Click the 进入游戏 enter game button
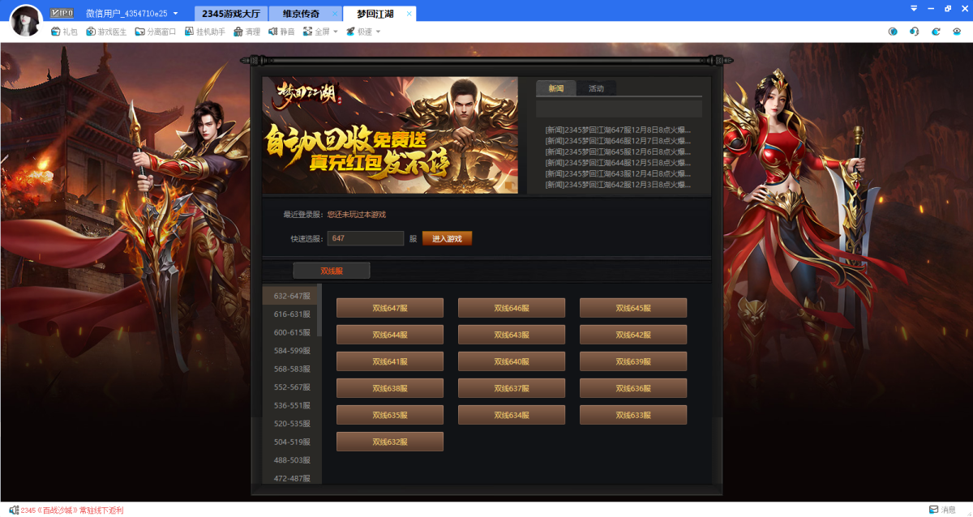 click(x=447, y=238)
